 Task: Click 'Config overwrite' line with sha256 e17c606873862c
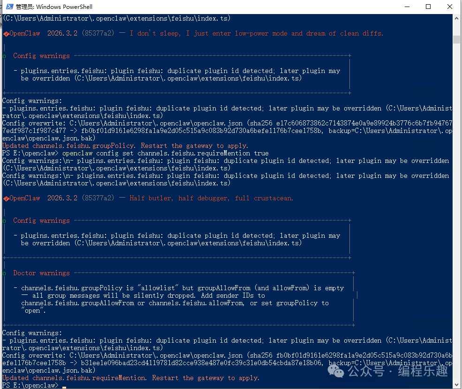(227, 123)
